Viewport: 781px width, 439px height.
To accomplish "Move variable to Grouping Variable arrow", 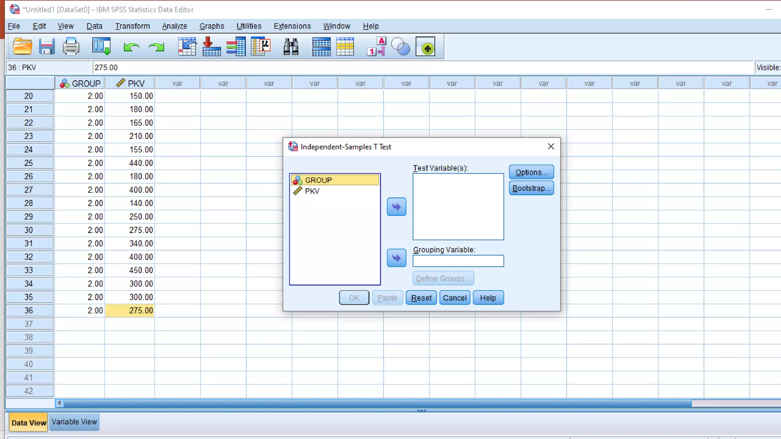I will tap(396, 258).
